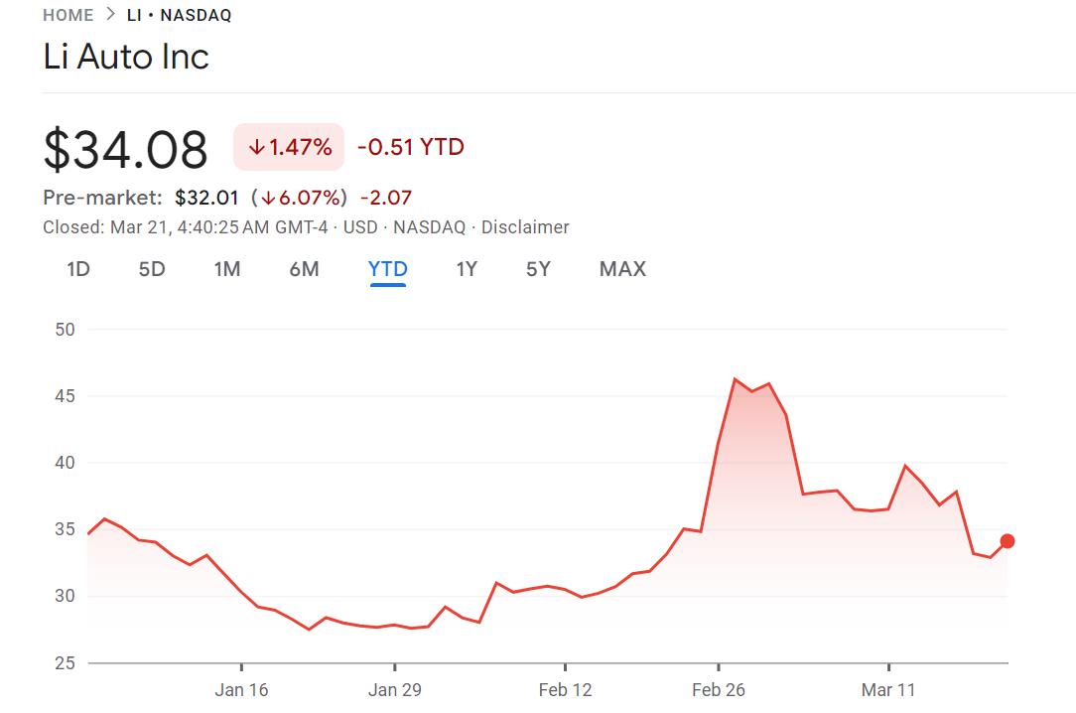Click the pre-market price $32.01
The image size is (1076, 713).
(207, 197)
